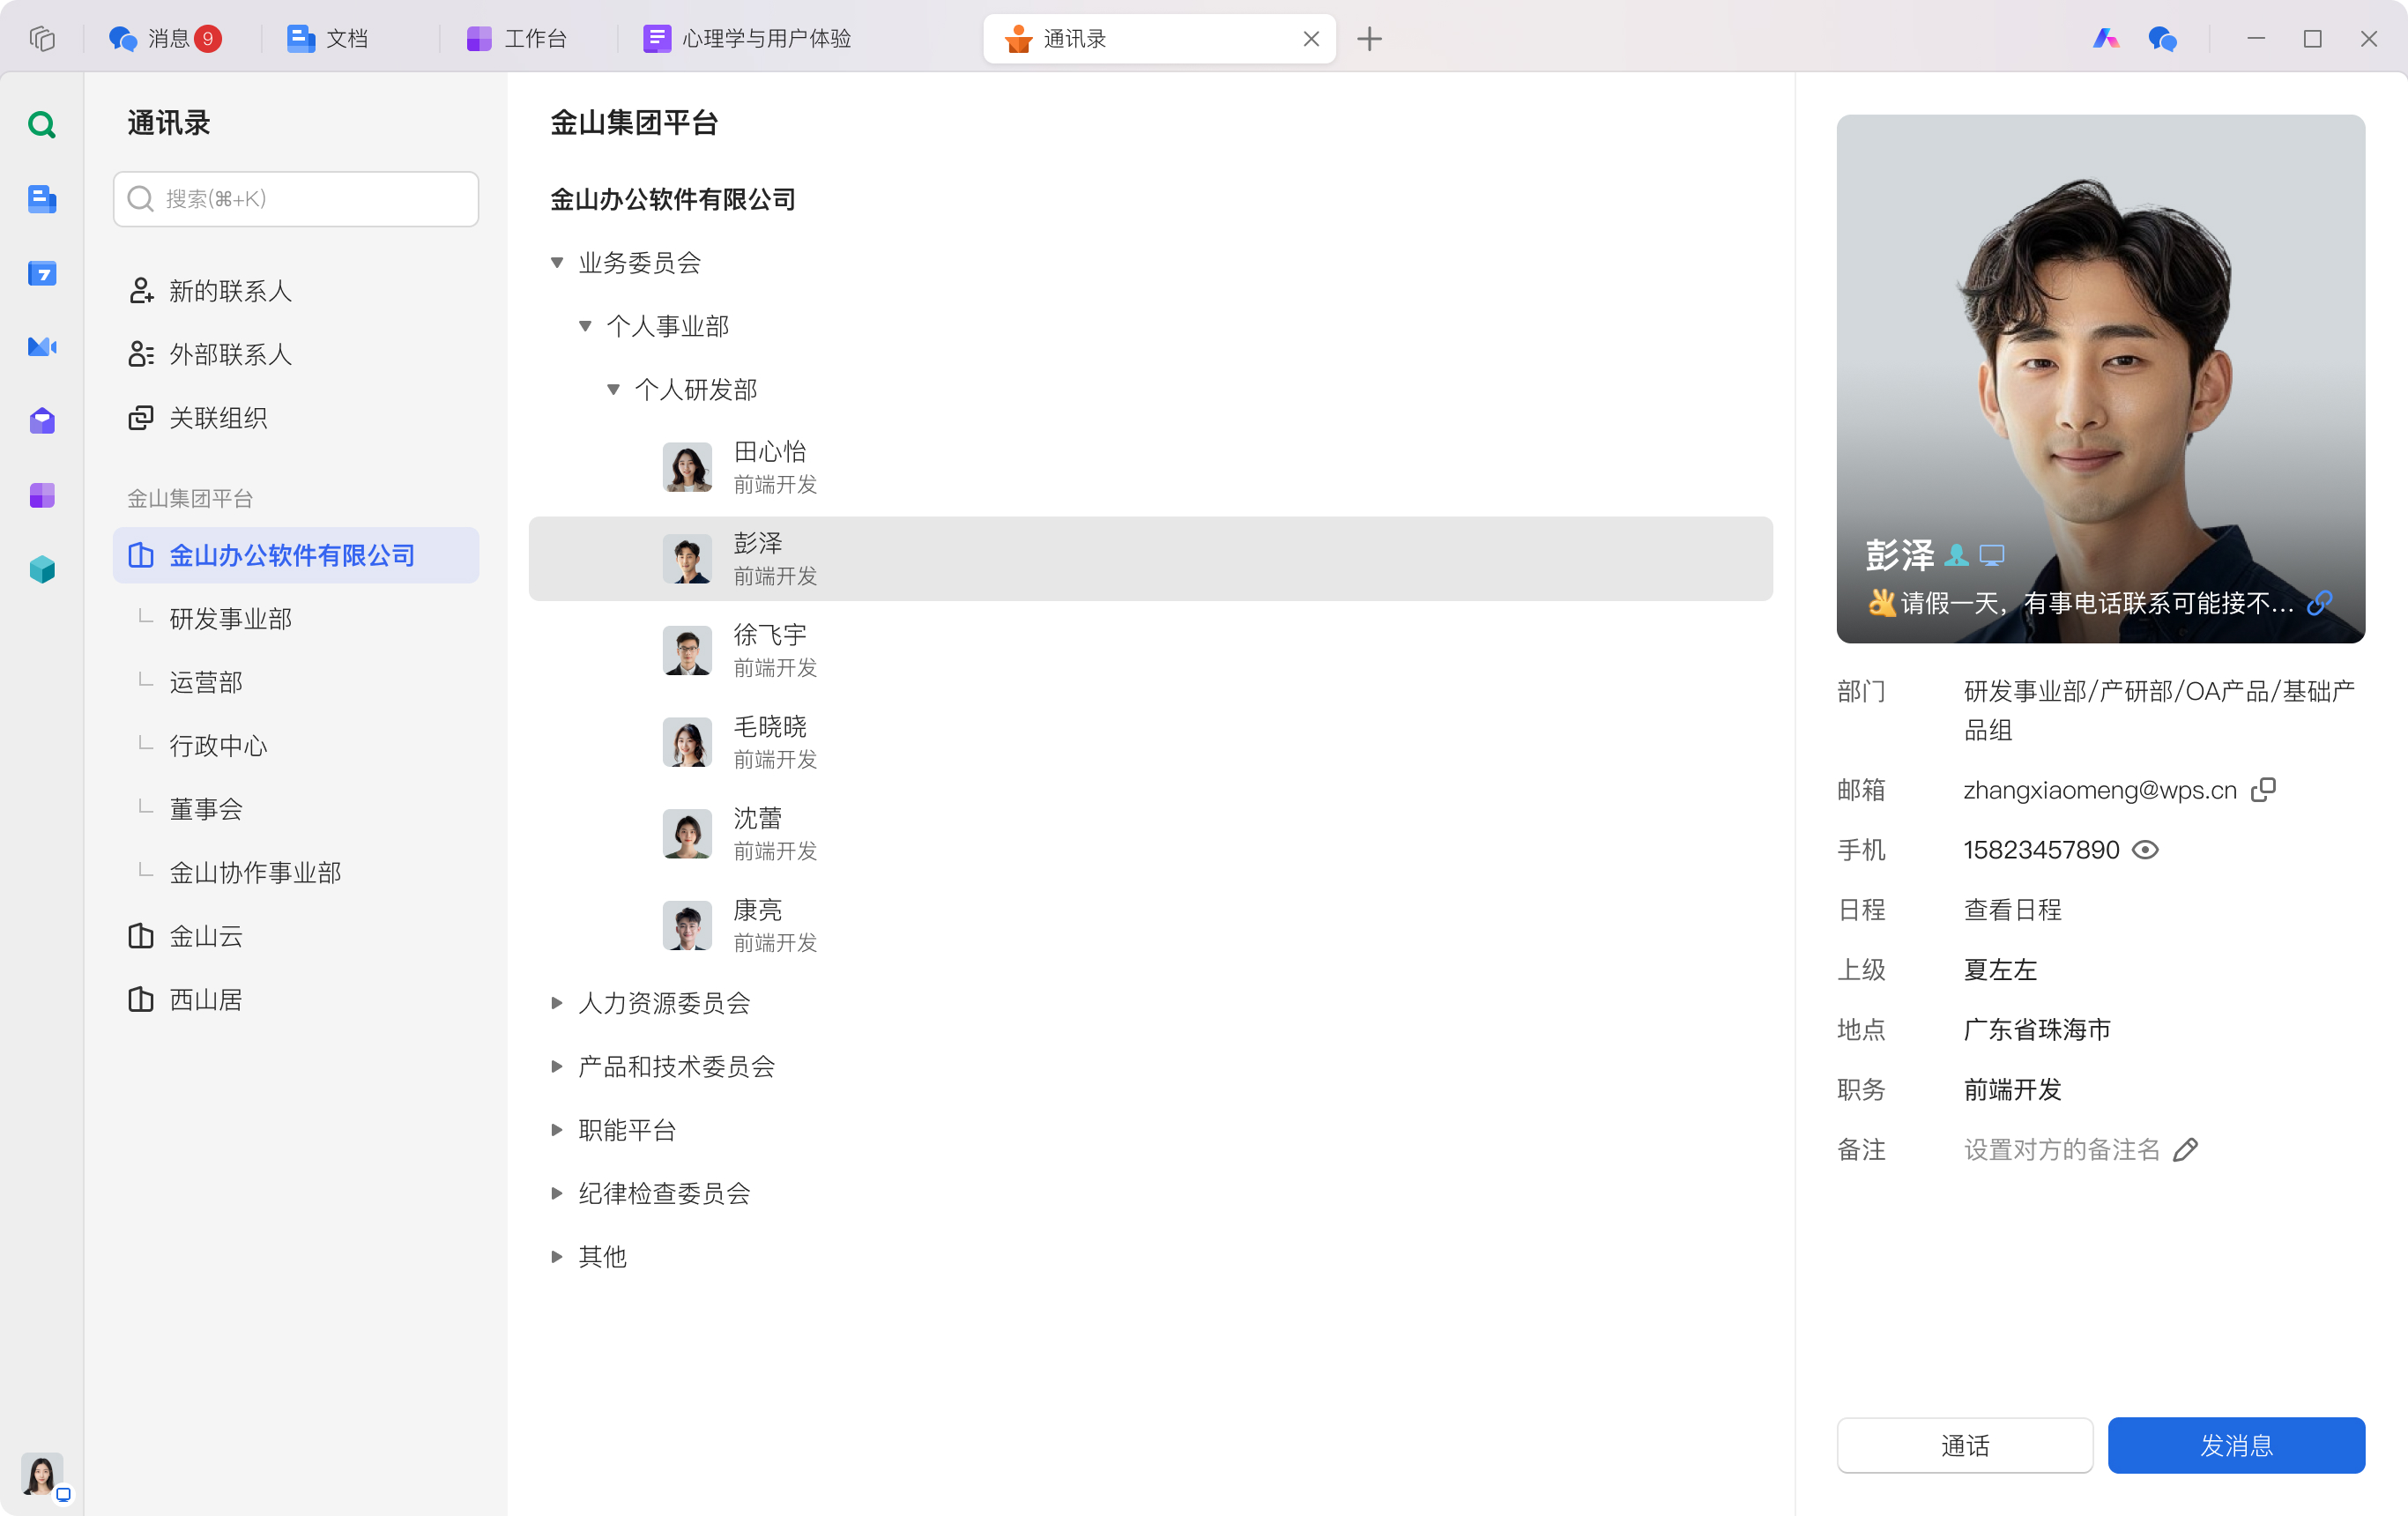Click your own avatar at the sidebar bottom
The height and width of the screenshot is (1516, 2408).
[41, 1474]
